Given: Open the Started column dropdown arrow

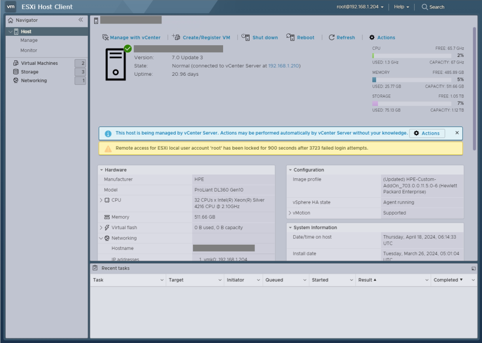Looking at the screenshot, I should pos(351,280).
